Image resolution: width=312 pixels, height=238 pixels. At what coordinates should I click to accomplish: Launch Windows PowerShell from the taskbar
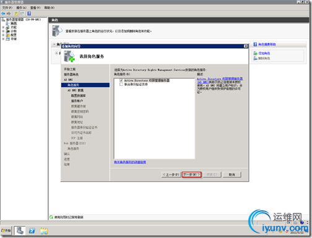pyautogui.click(x=32, y=231)
